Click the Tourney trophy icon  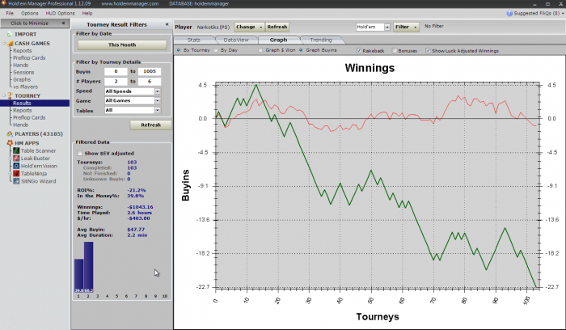point(10,95)
